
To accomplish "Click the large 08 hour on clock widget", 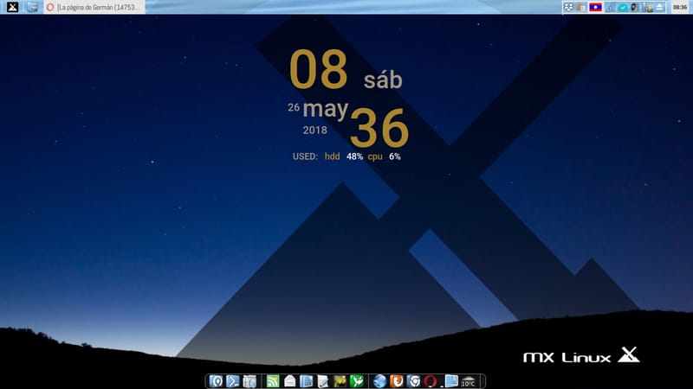I will click(x=319, y=69).
